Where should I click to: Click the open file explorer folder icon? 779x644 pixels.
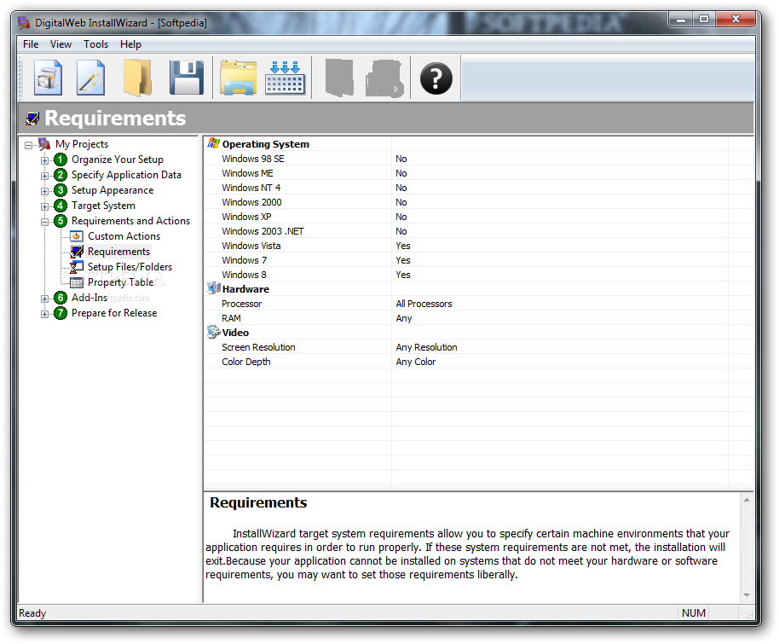click(238, 78)
